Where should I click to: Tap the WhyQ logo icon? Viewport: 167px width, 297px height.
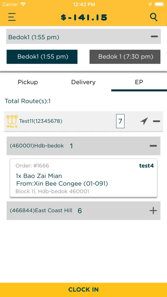tap(12, 122)
